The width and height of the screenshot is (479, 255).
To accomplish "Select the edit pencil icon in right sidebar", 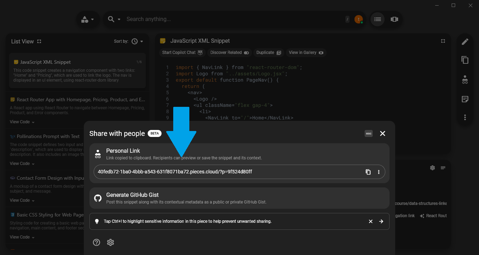I will [x=465, y=41].
